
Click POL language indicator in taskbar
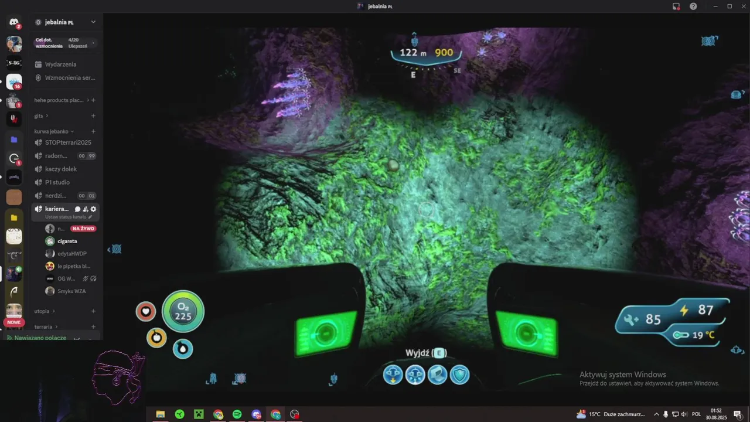pyautogui.click(x=696, y=414)
